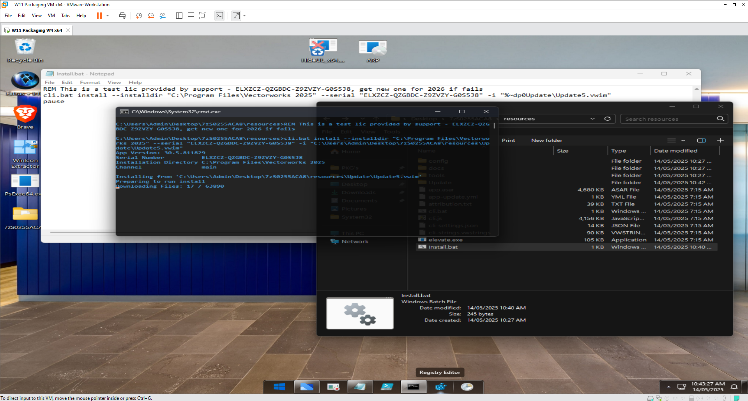Open Notepad's Format menu
The width and height of the screenshot is (748, 401).
tap(90, 82)
